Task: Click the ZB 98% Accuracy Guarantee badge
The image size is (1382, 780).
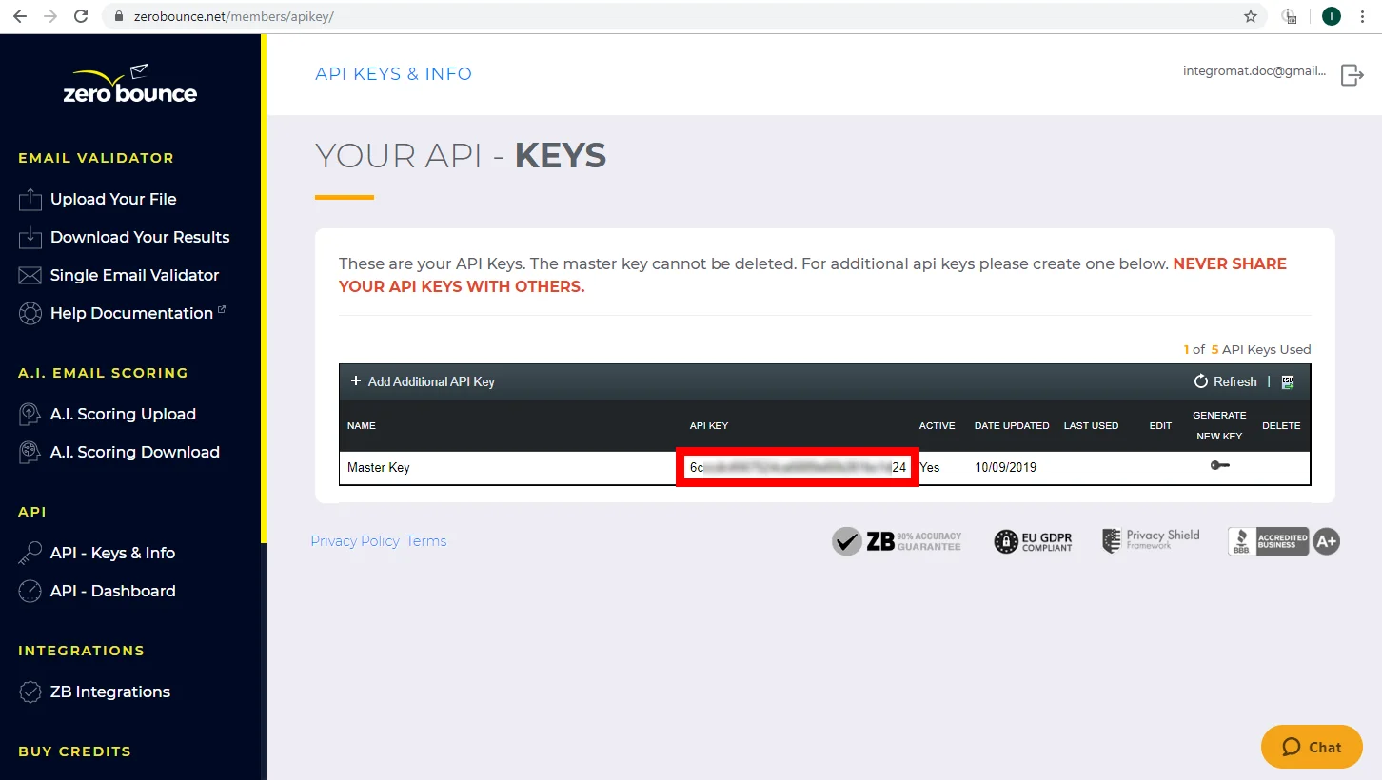Action: point(897,541)
